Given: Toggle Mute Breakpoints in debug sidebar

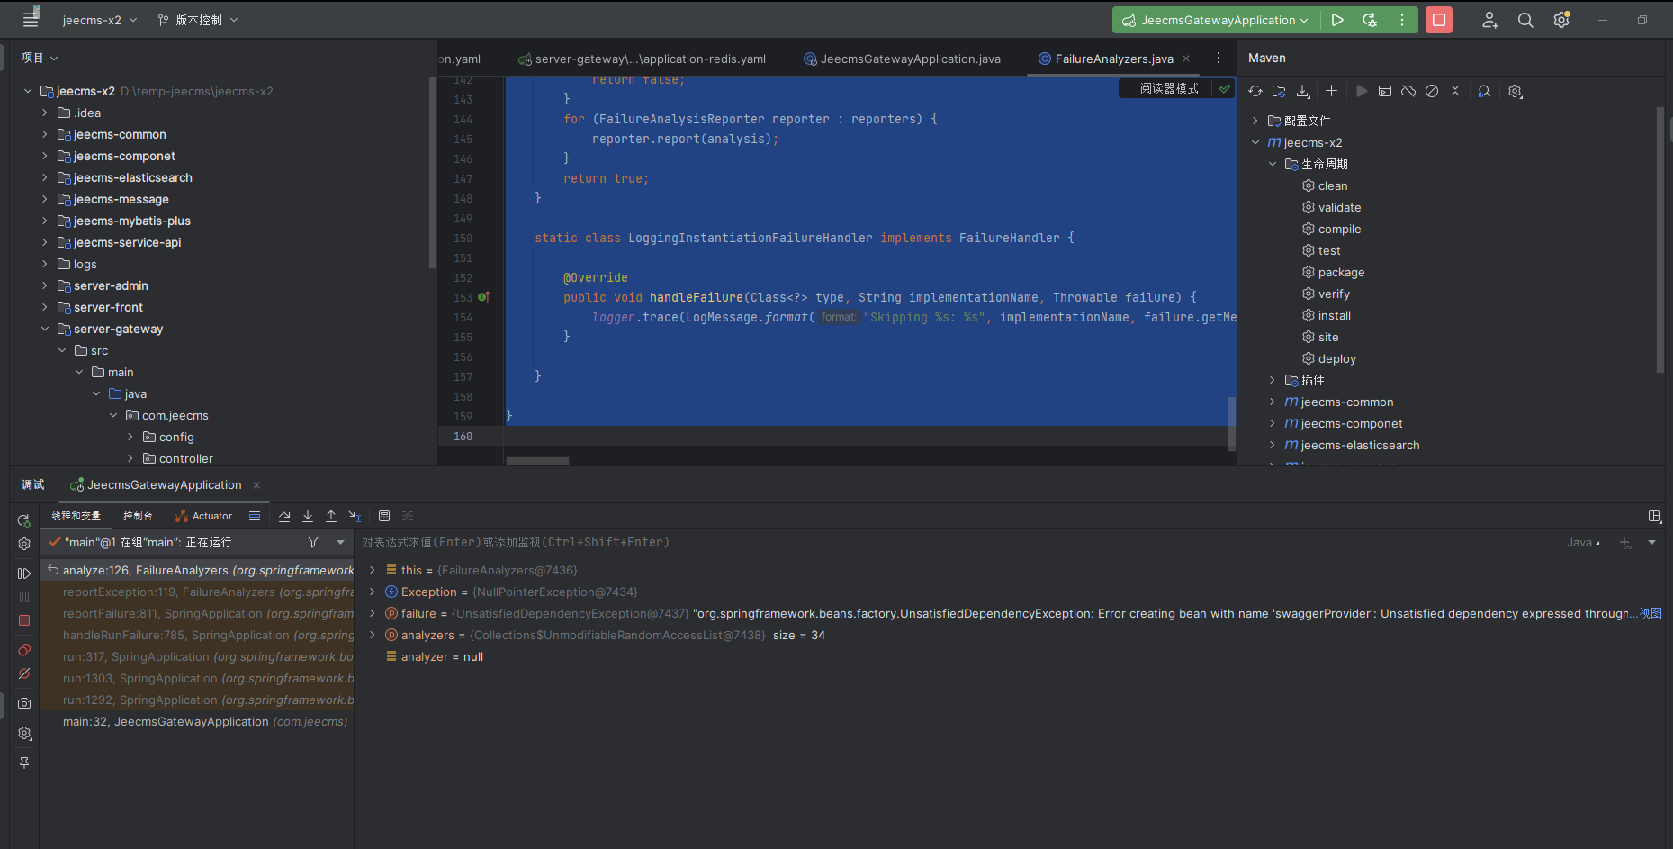Looking at the screenshot, I should point(24,673).
